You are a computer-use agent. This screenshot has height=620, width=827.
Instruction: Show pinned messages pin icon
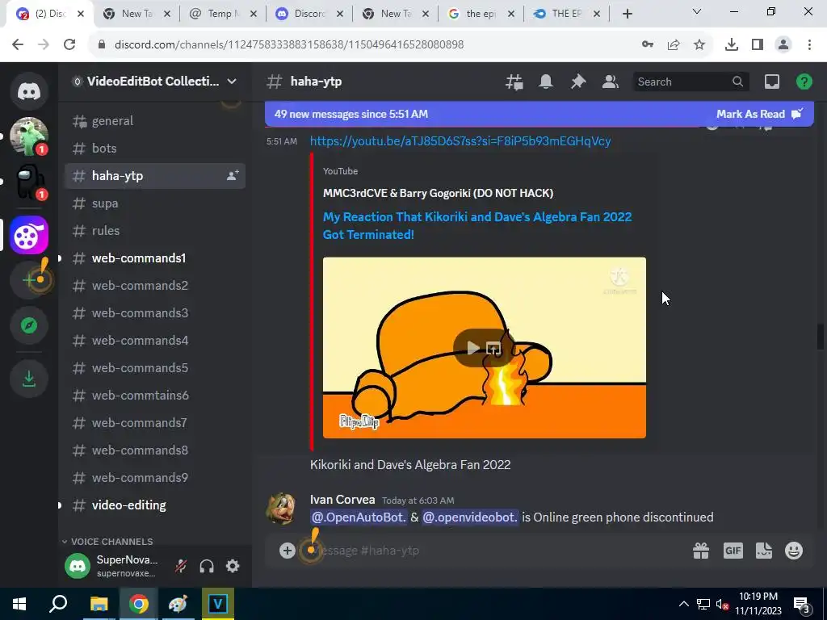578,82
